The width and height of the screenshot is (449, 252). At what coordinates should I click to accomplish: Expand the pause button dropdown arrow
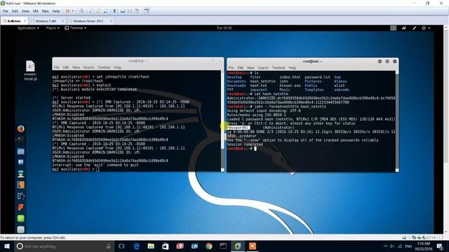[72, 11]
